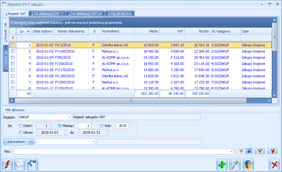
Task: Click the Netto value 18 950.00
Action: click(147, 64)
